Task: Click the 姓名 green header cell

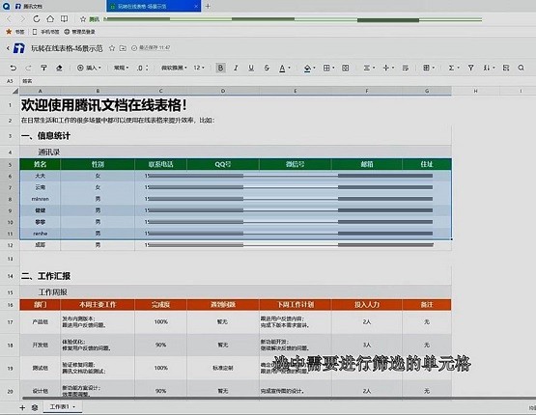Action: [40, 164]
